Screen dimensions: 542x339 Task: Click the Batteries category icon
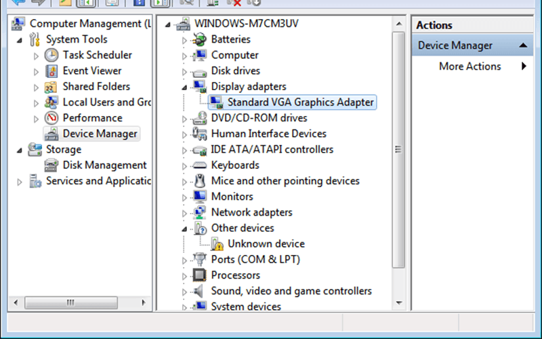(x=199, y=39)
